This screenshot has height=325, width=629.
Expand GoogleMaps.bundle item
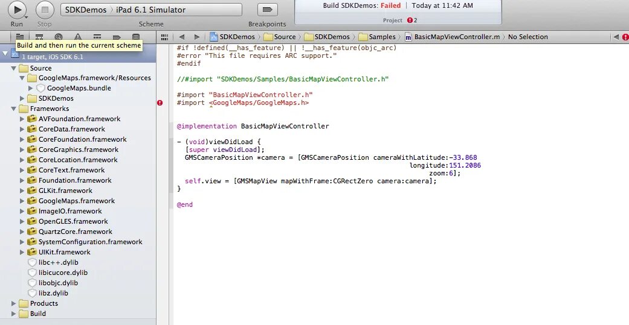click(30, 88)
